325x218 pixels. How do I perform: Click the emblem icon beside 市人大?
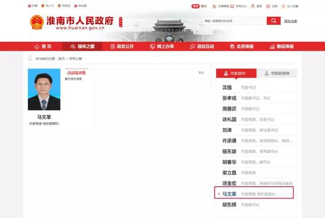[x=43, y=6]
